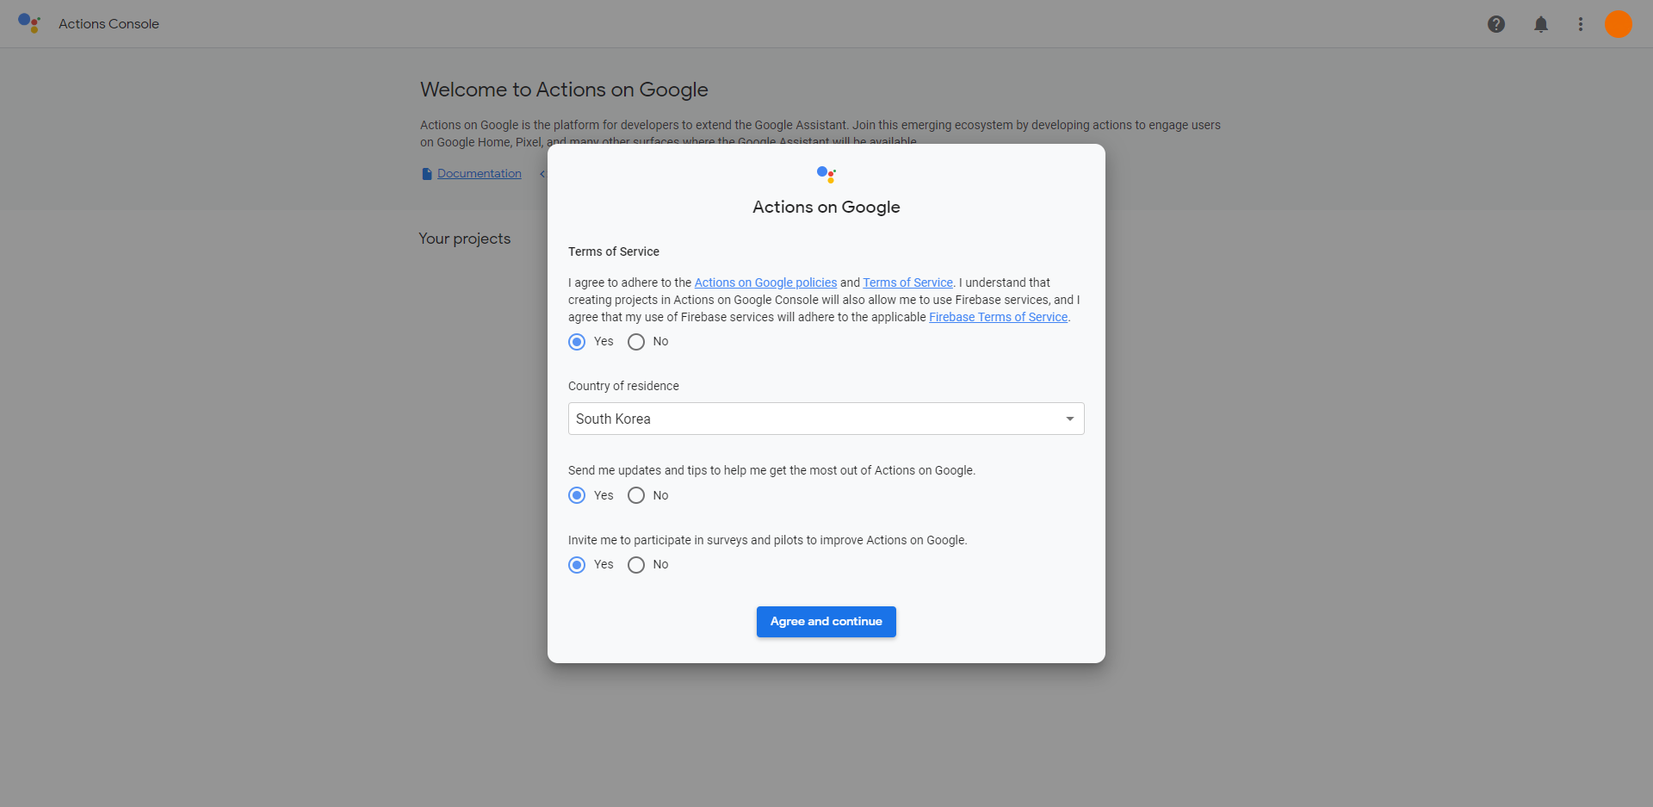1653x807 pixels.
Task: Select No for updates and tips
Action: click(x=636, y=495)
